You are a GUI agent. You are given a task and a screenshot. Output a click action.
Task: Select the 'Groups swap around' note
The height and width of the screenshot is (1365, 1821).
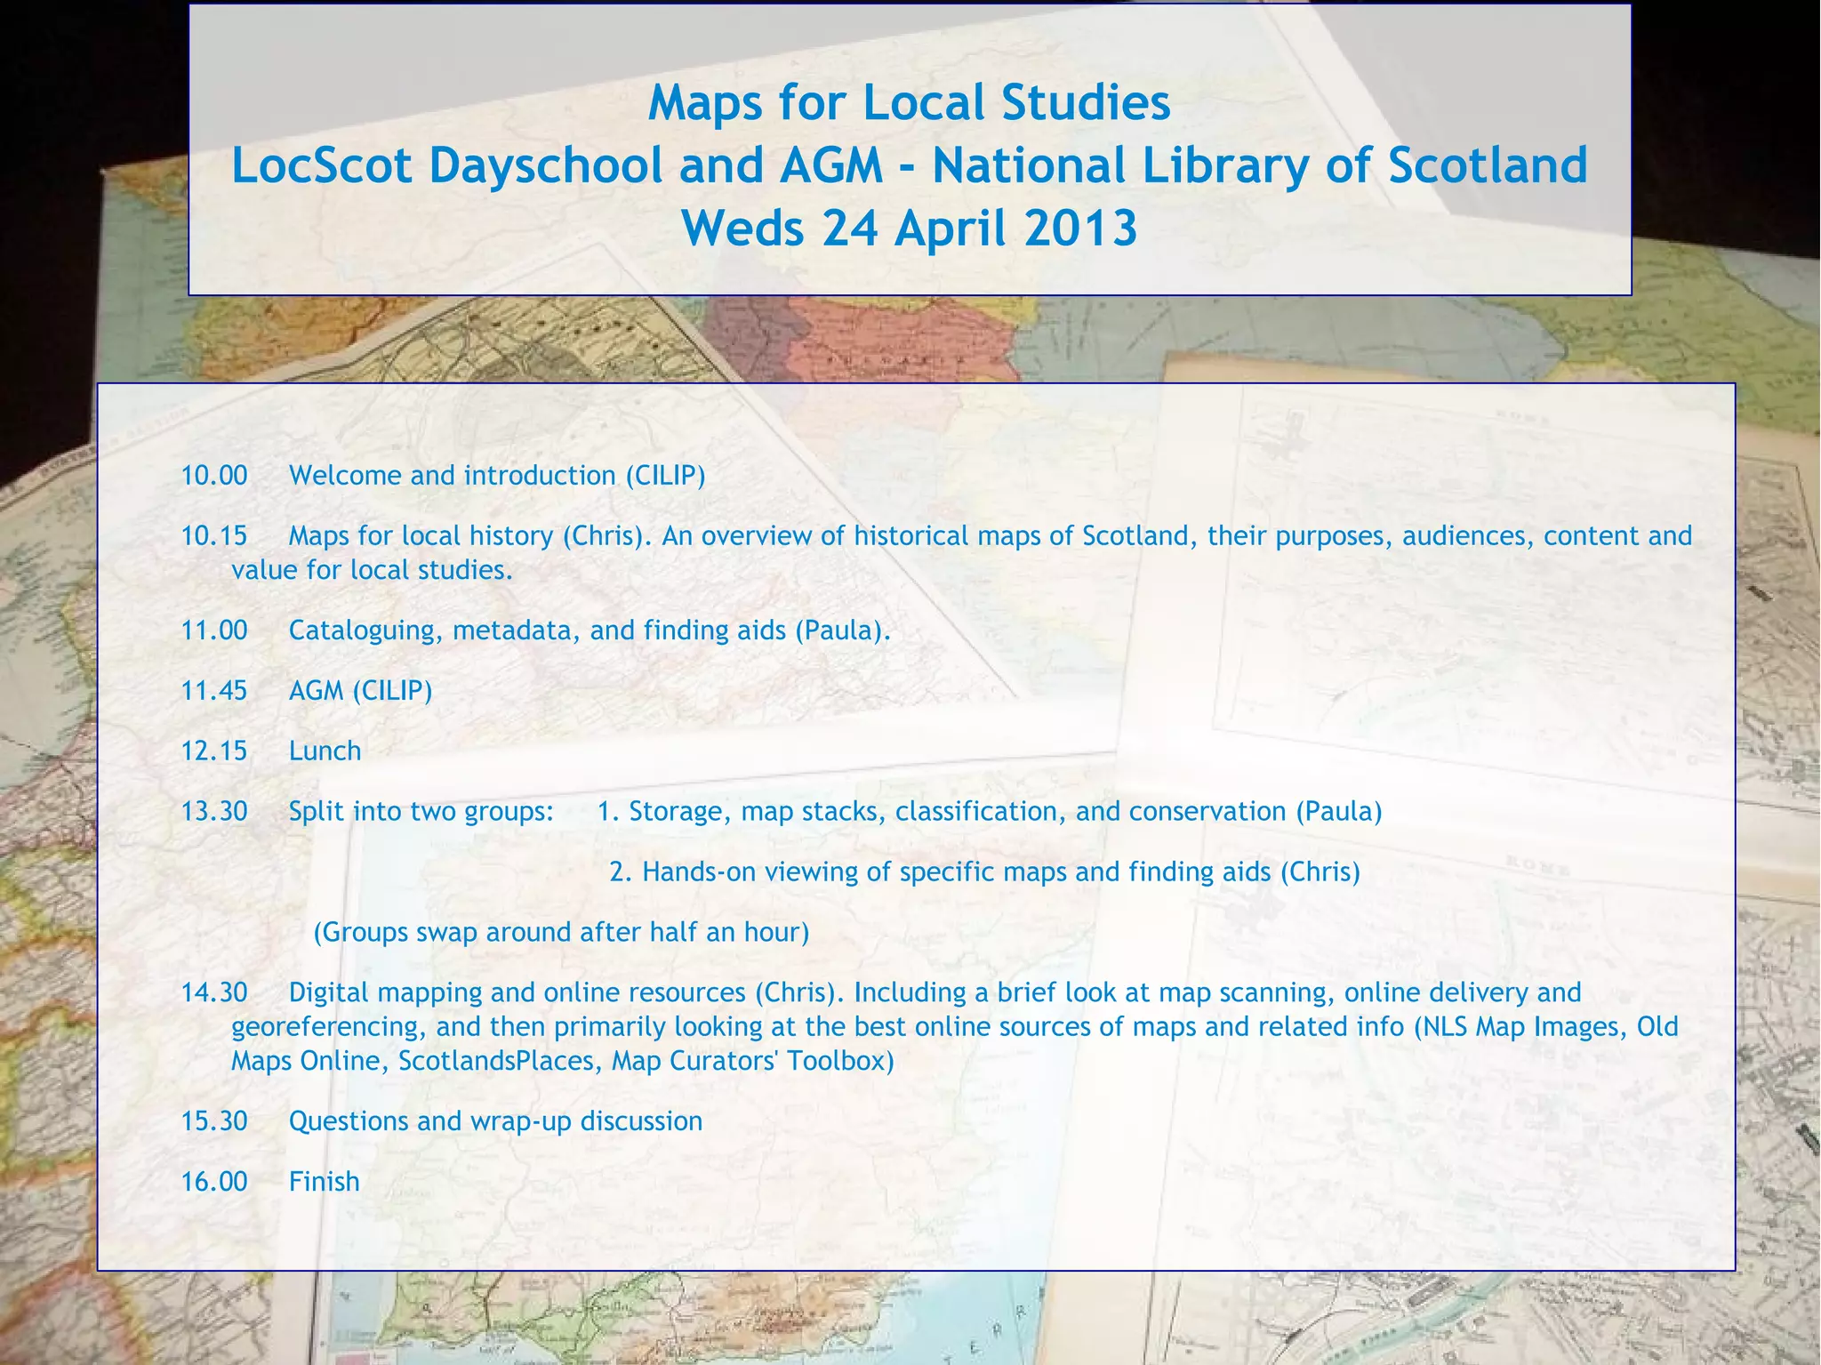561,933
